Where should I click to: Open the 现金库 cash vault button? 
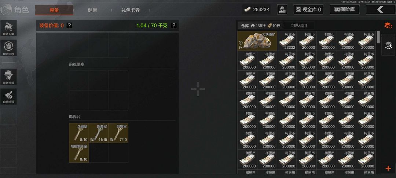pyautogui.click(x=308, y=10)
